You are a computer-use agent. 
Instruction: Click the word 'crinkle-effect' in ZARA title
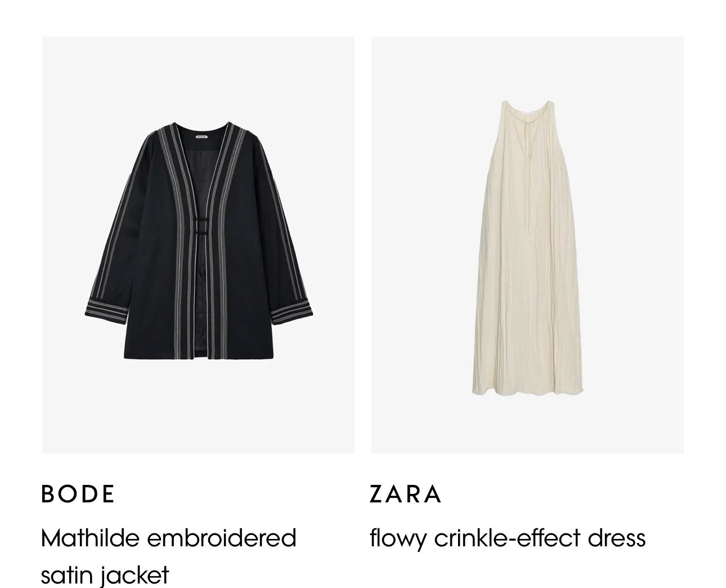508,538
